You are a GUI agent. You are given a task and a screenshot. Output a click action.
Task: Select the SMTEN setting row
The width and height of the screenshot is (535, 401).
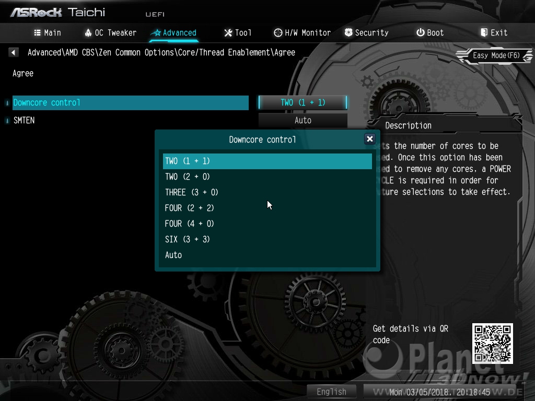click(130, 121)
